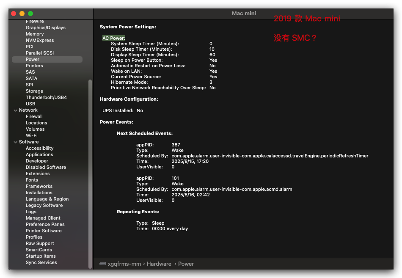Click Hibernate Mode value 3

click(x=211, y=82)
